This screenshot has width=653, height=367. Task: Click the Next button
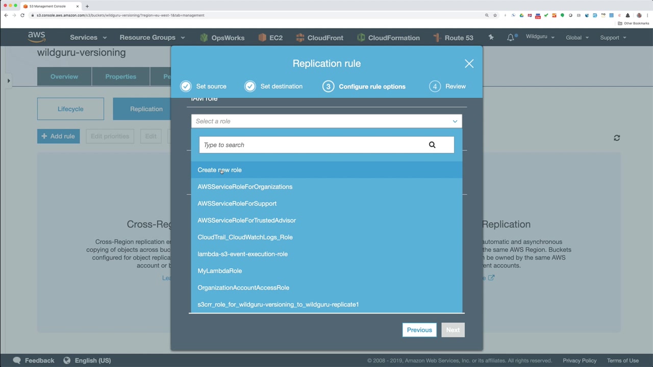pyautogui.click(x=453, y=330)
